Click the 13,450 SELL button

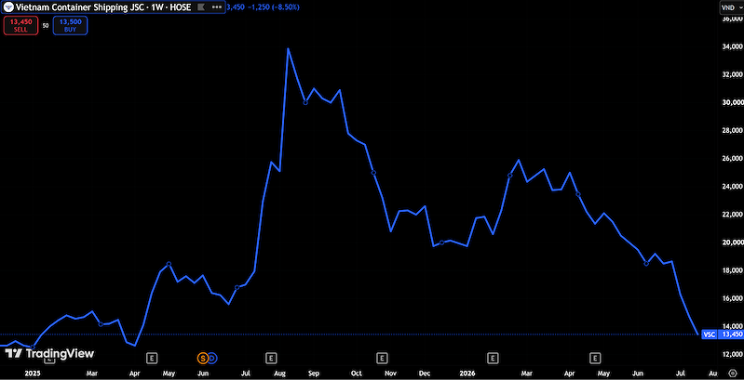coord(20,26)
